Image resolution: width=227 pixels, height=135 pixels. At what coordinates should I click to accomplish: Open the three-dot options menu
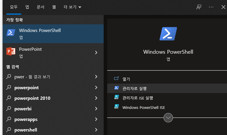[211, 7]
